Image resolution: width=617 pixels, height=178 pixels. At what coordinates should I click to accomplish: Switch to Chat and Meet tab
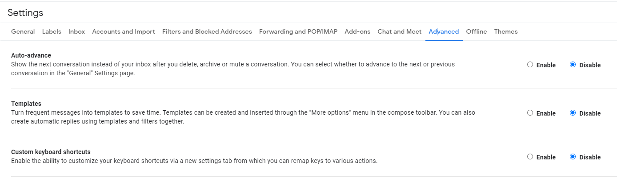(x=400, y=31)
